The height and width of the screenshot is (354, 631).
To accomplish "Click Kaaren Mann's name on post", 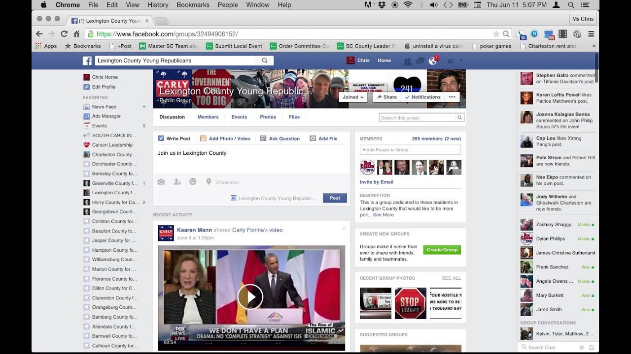I will 194,230.
